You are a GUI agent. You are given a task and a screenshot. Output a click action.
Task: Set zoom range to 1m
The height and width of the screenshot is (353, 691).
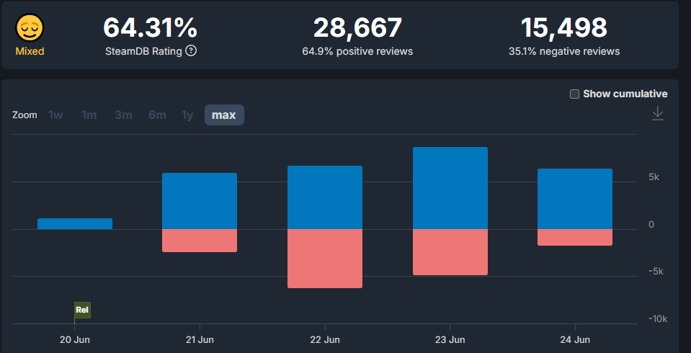(x=89, y=115)
